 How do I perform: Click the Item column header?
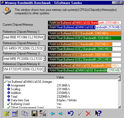pos(29,77)
